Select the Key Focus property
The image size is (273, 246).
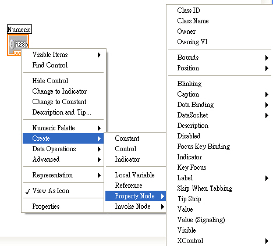pyautogui.click(x=219, y=167)
